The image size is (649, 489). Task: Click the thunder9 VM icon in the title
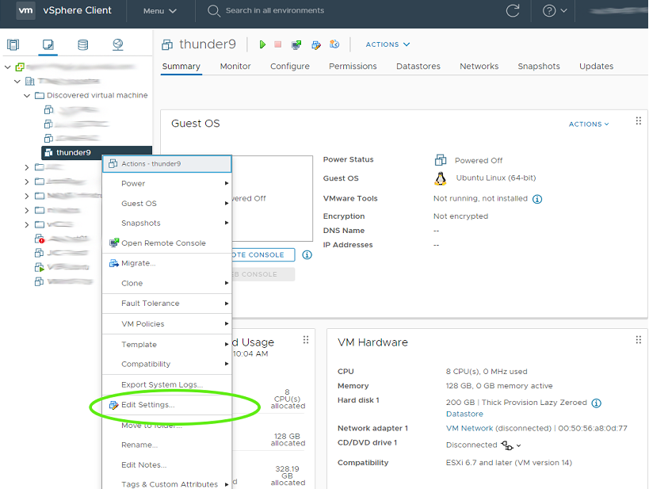(x=167, y=44)
